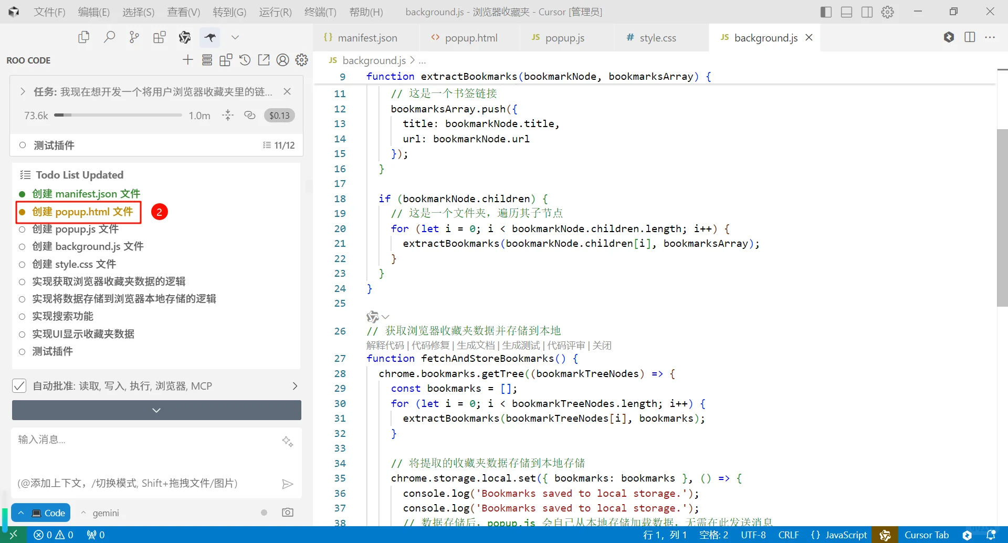Click the share task link icon
Screen dimensions: 1008x543
(250, 116)
